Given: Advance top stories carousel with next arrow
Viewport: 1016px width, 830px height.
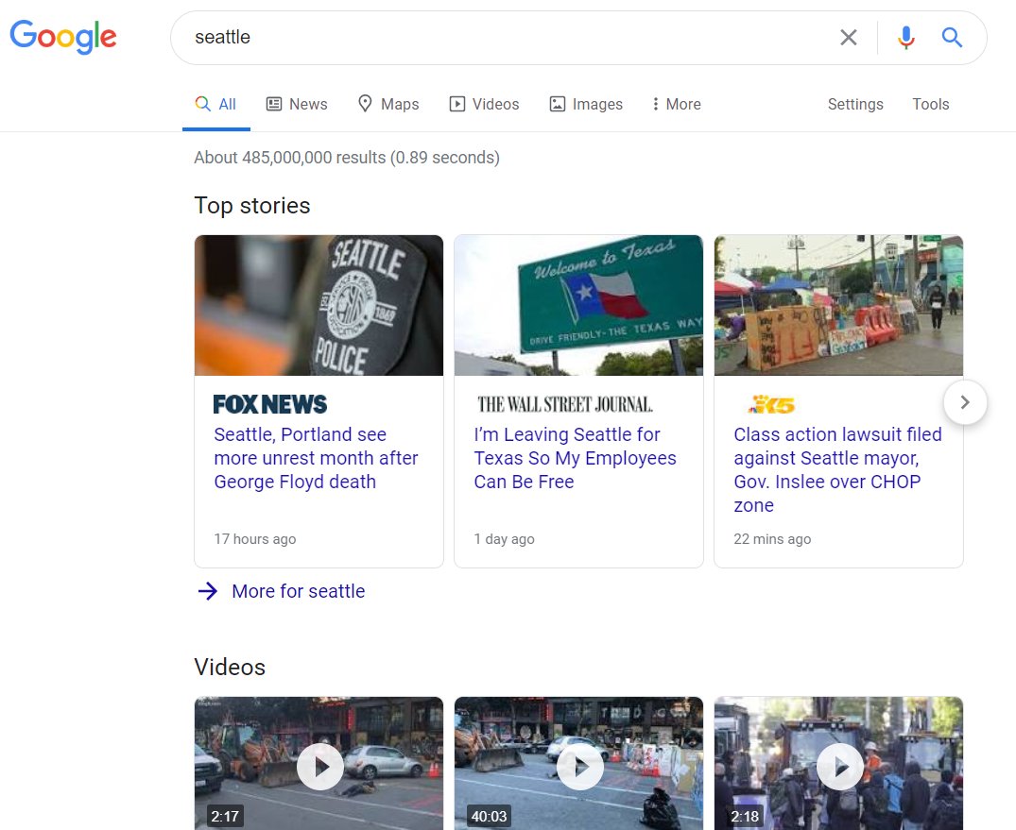Looking at the screenshot, I should point(965,402).
